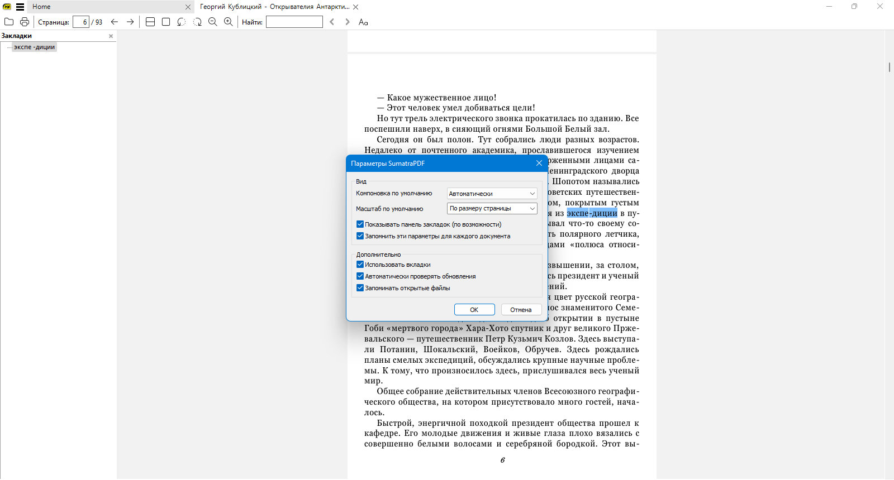Screen dimensions: 894x480
Task: Open the hamburger main menu
Action: click(x=20, y=7)
